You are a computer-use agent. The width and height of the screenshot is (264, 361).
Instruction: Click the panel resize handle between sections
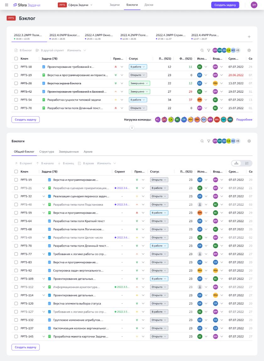point(132,128)
